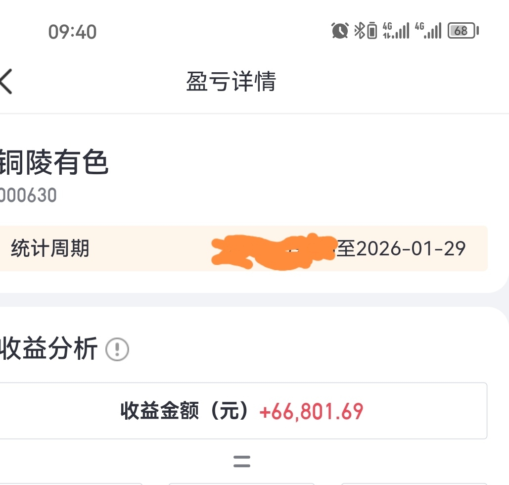Tap the battery icon showing 68
The width and height of the screenshot is (509, 485).
pos(463,31)
